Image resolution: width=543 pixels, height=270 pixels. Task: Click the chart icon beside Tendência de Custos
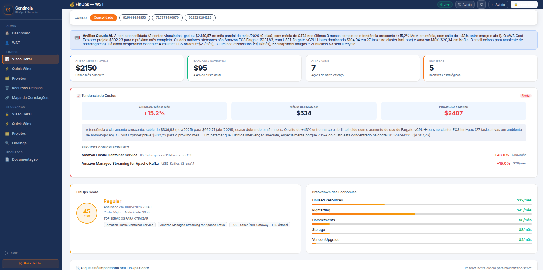point(78,96)
